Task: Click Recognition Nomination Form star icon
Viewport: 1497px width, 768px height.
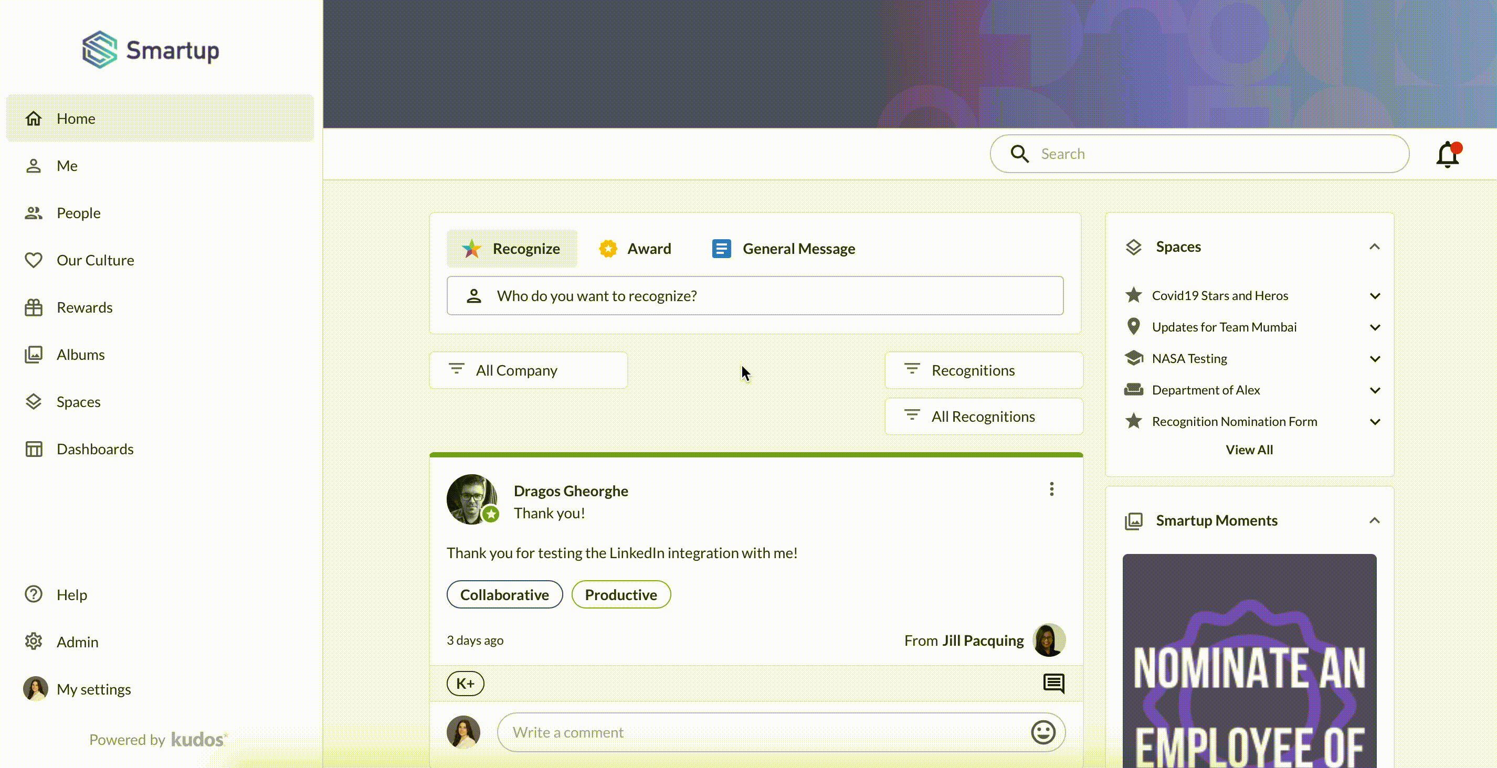Action: pos(1133,421)
